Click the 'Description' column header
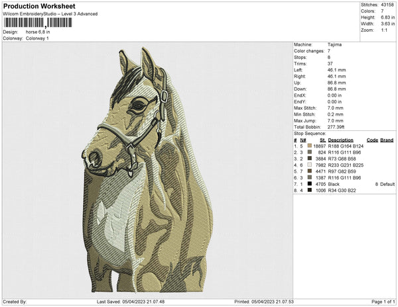The height and width of the screenshot is (307, 398). [341, 140]
